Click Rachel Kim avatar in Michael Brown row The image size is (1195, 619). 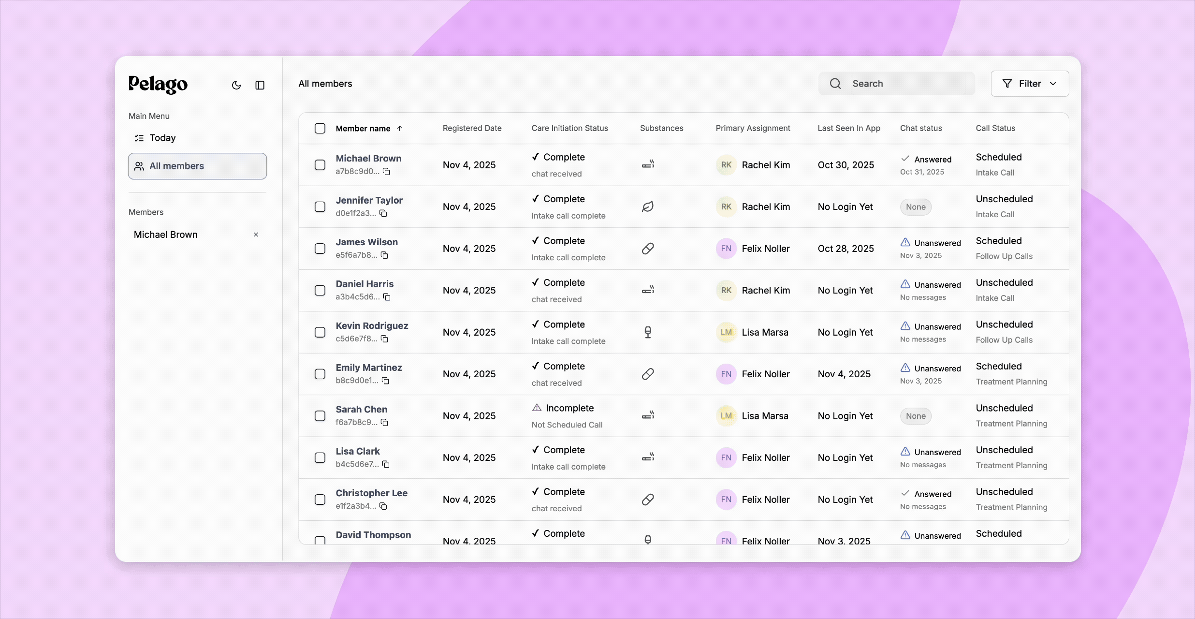coord(726,165)
